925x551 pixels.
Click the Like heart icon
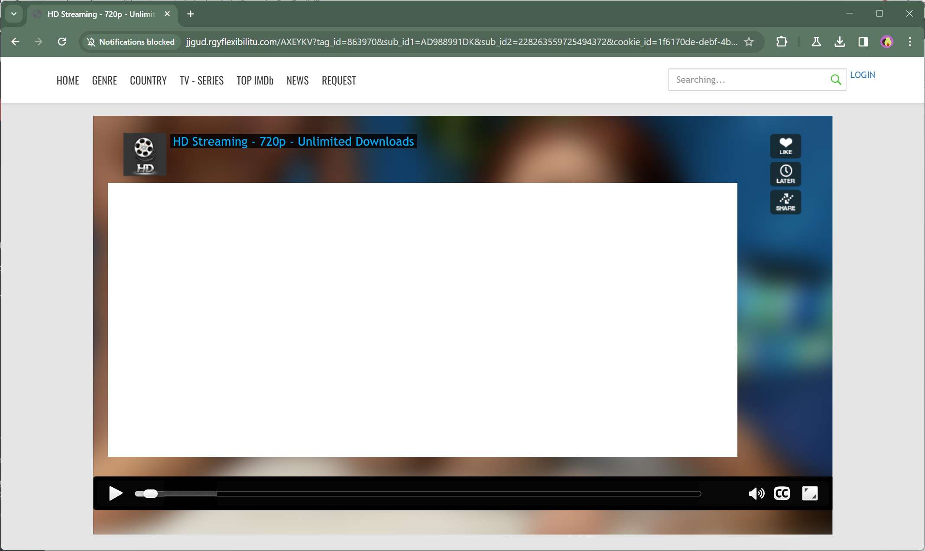pos(785,146)
